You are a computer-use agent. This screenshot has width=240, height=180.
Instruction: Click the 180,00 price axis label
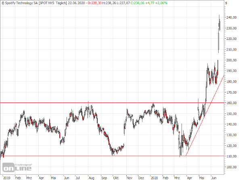click(x=231, y=82)
